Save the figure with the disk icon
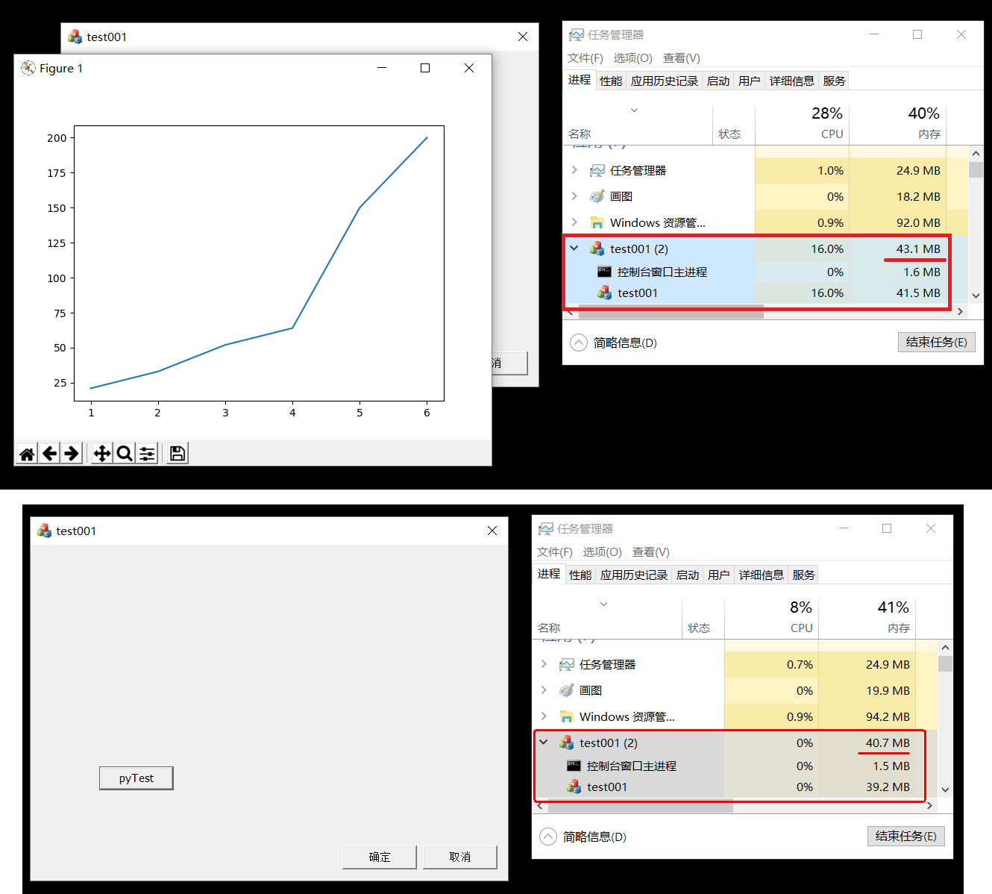 tap(176, 453)
